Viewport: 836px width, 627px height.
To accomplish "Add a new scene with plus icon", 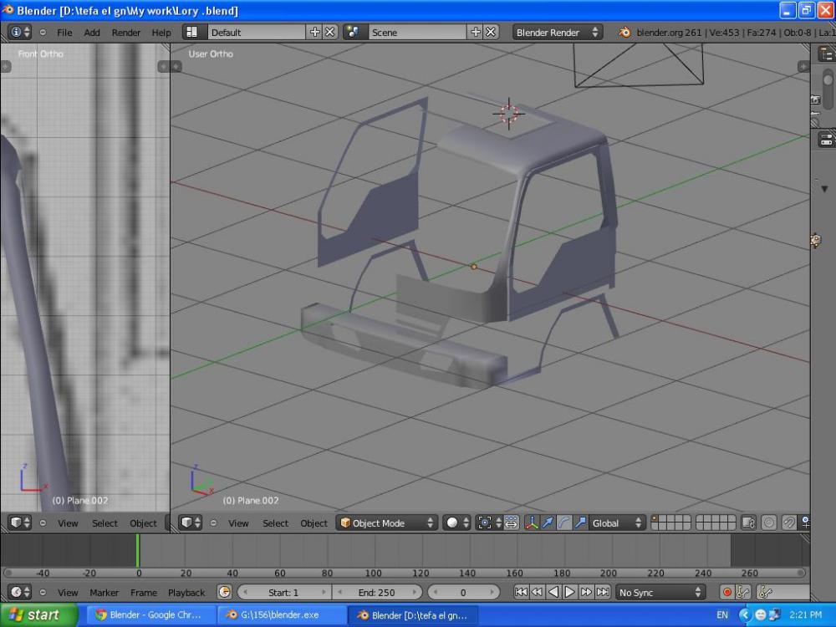I will coord(476,32).
